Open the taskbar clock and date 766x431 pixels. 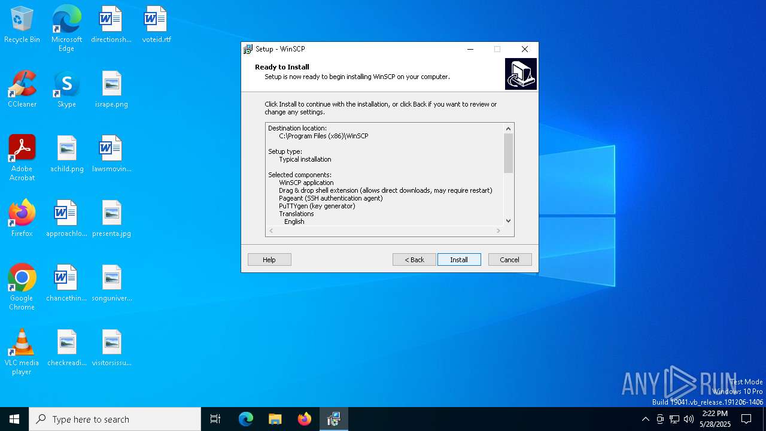pos(715,419)
